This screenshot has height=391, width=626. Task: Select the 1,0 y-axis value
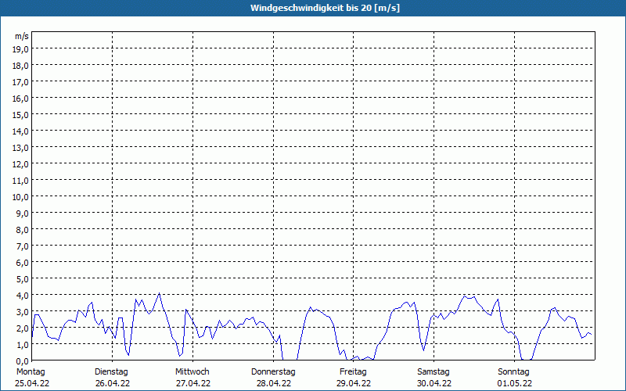(x=23, y=344)
